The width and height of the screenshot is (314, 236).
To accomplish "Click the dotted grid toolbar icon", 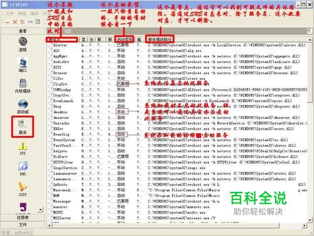I will click(x=23, y=22).
